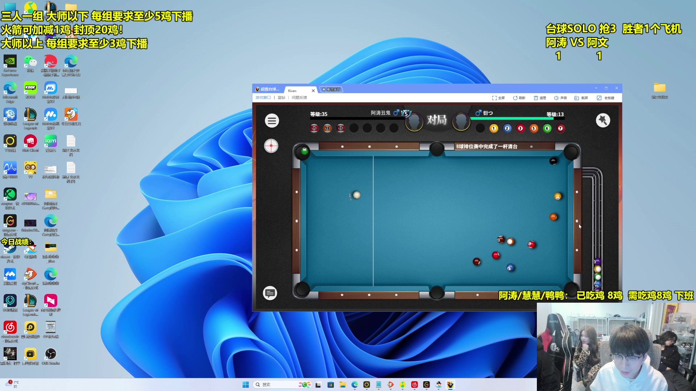Open the cloudmusic desktop shortcut

[x=10, y=332]
